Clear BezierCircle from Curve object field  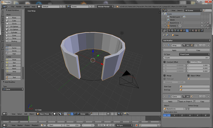[184, 109]
